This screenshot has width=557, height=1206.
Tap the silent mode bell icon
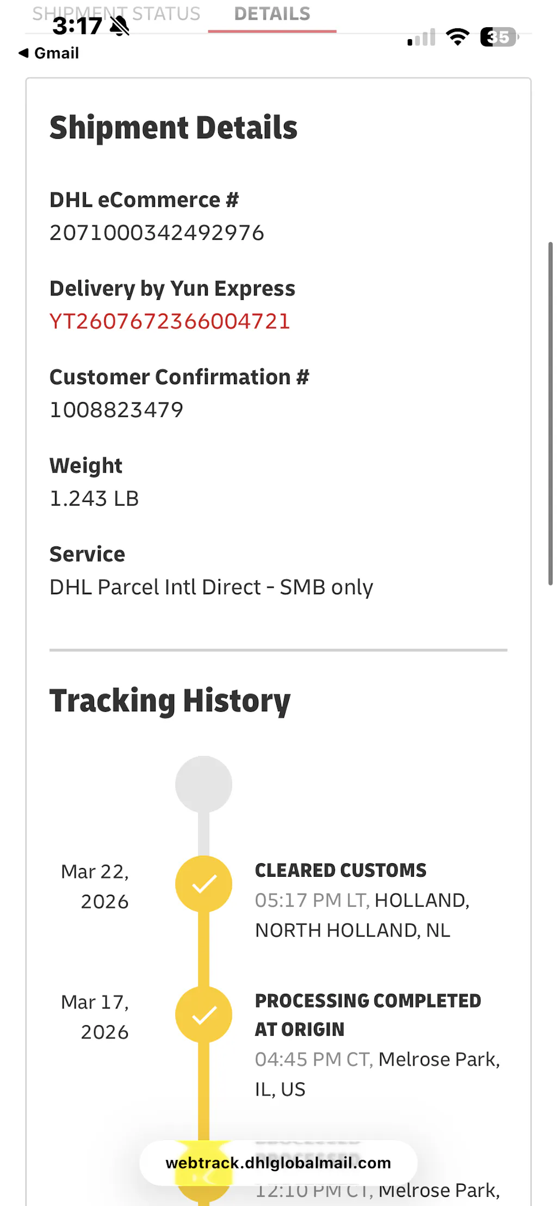point(120,26)
